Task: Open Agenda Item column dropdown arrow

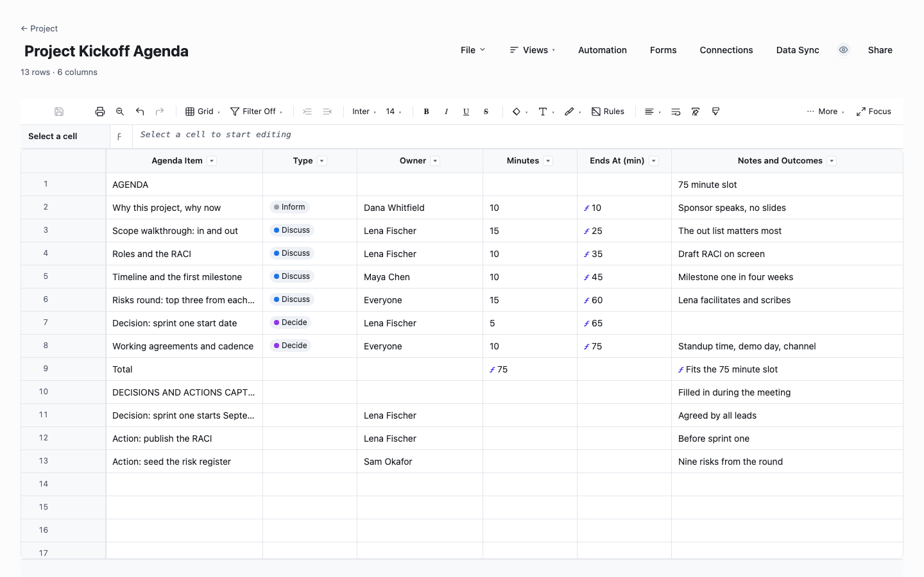Action: tap(212, 161)
